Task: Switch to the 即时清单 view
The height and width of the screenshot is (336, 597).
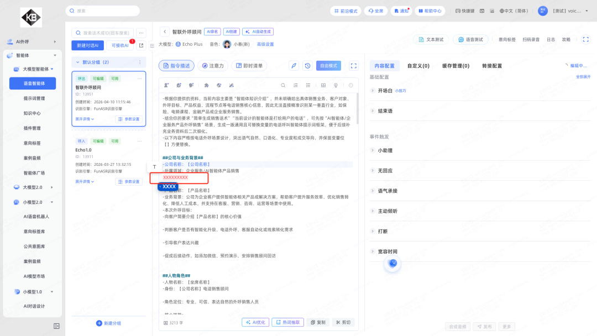Action: [249, 66]
